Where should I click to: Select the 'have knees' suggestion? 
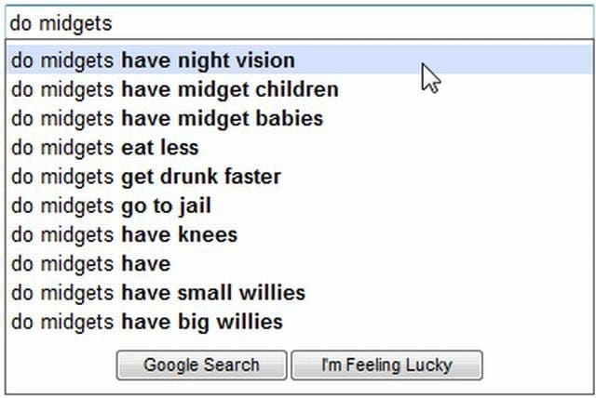pos(124,235)
